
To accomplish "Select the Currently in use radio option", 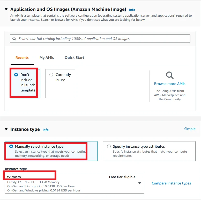I will pyautogui.click(x=51, y=75).
